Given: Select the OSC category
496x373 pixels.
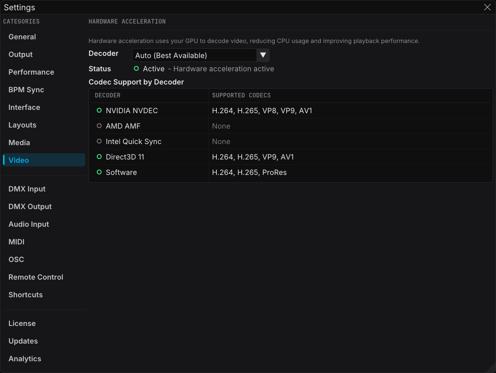Looking at the screenshot, I should pos(44,259).
